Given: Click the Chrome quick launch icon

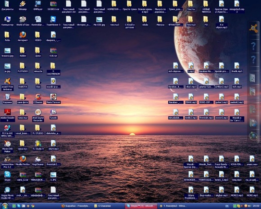Looking at the screenshot, I should click(33, 206).
